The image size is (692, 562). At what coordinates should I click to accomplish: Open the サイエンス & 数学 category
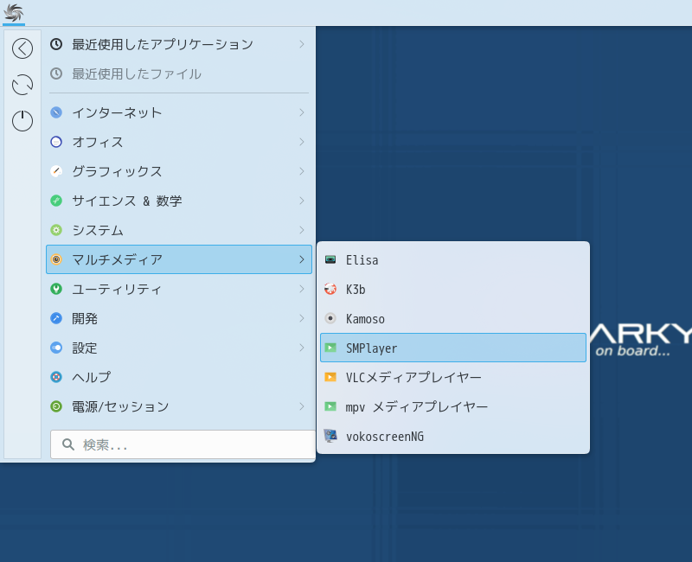click(x=179, y=201)
